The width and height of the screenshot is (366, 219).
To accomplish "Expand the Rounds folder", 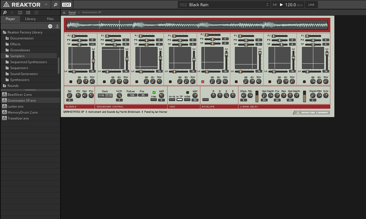I will click(x=5, y=86).
